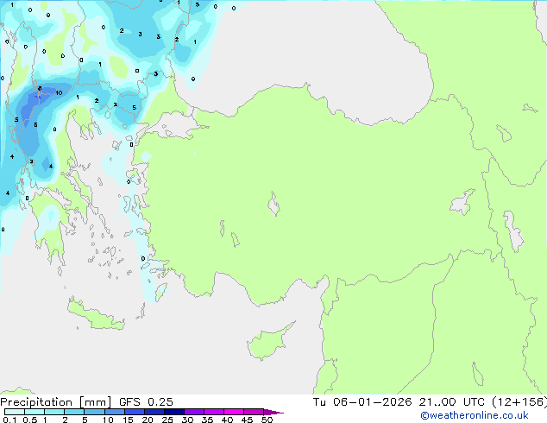Image resolution: width=547 pixels, height=423 pixels.
Task: Click the '45' legend scale label
Action: tap(247, 420)
